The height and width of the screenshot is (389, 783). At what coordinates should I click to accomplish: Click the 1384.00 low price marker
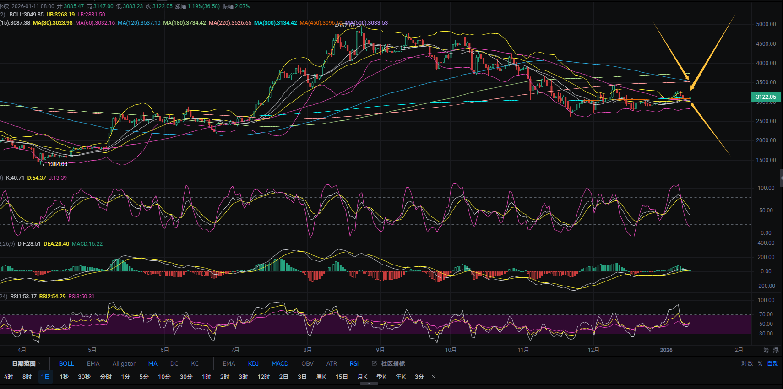57,164
